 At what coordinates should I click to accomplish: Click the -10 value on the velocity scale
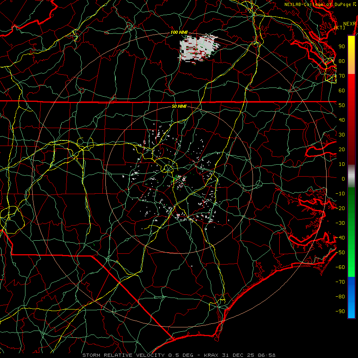point(340,194)
